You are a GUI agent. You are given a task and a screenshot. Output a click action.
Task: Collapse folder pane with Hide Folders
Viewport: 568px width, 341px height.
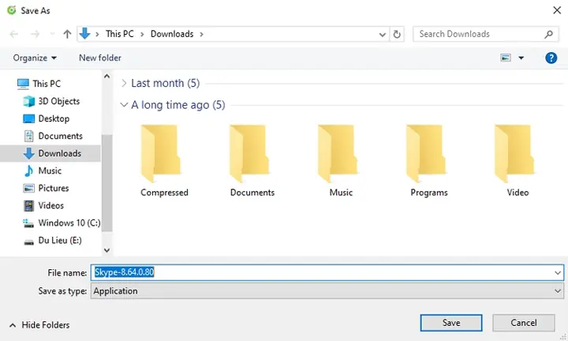click(x=39, y=325)
